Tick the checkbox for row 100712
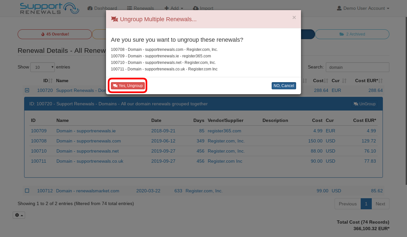The height and width of the screenshot is (237, 407). [x=27, y=191]
